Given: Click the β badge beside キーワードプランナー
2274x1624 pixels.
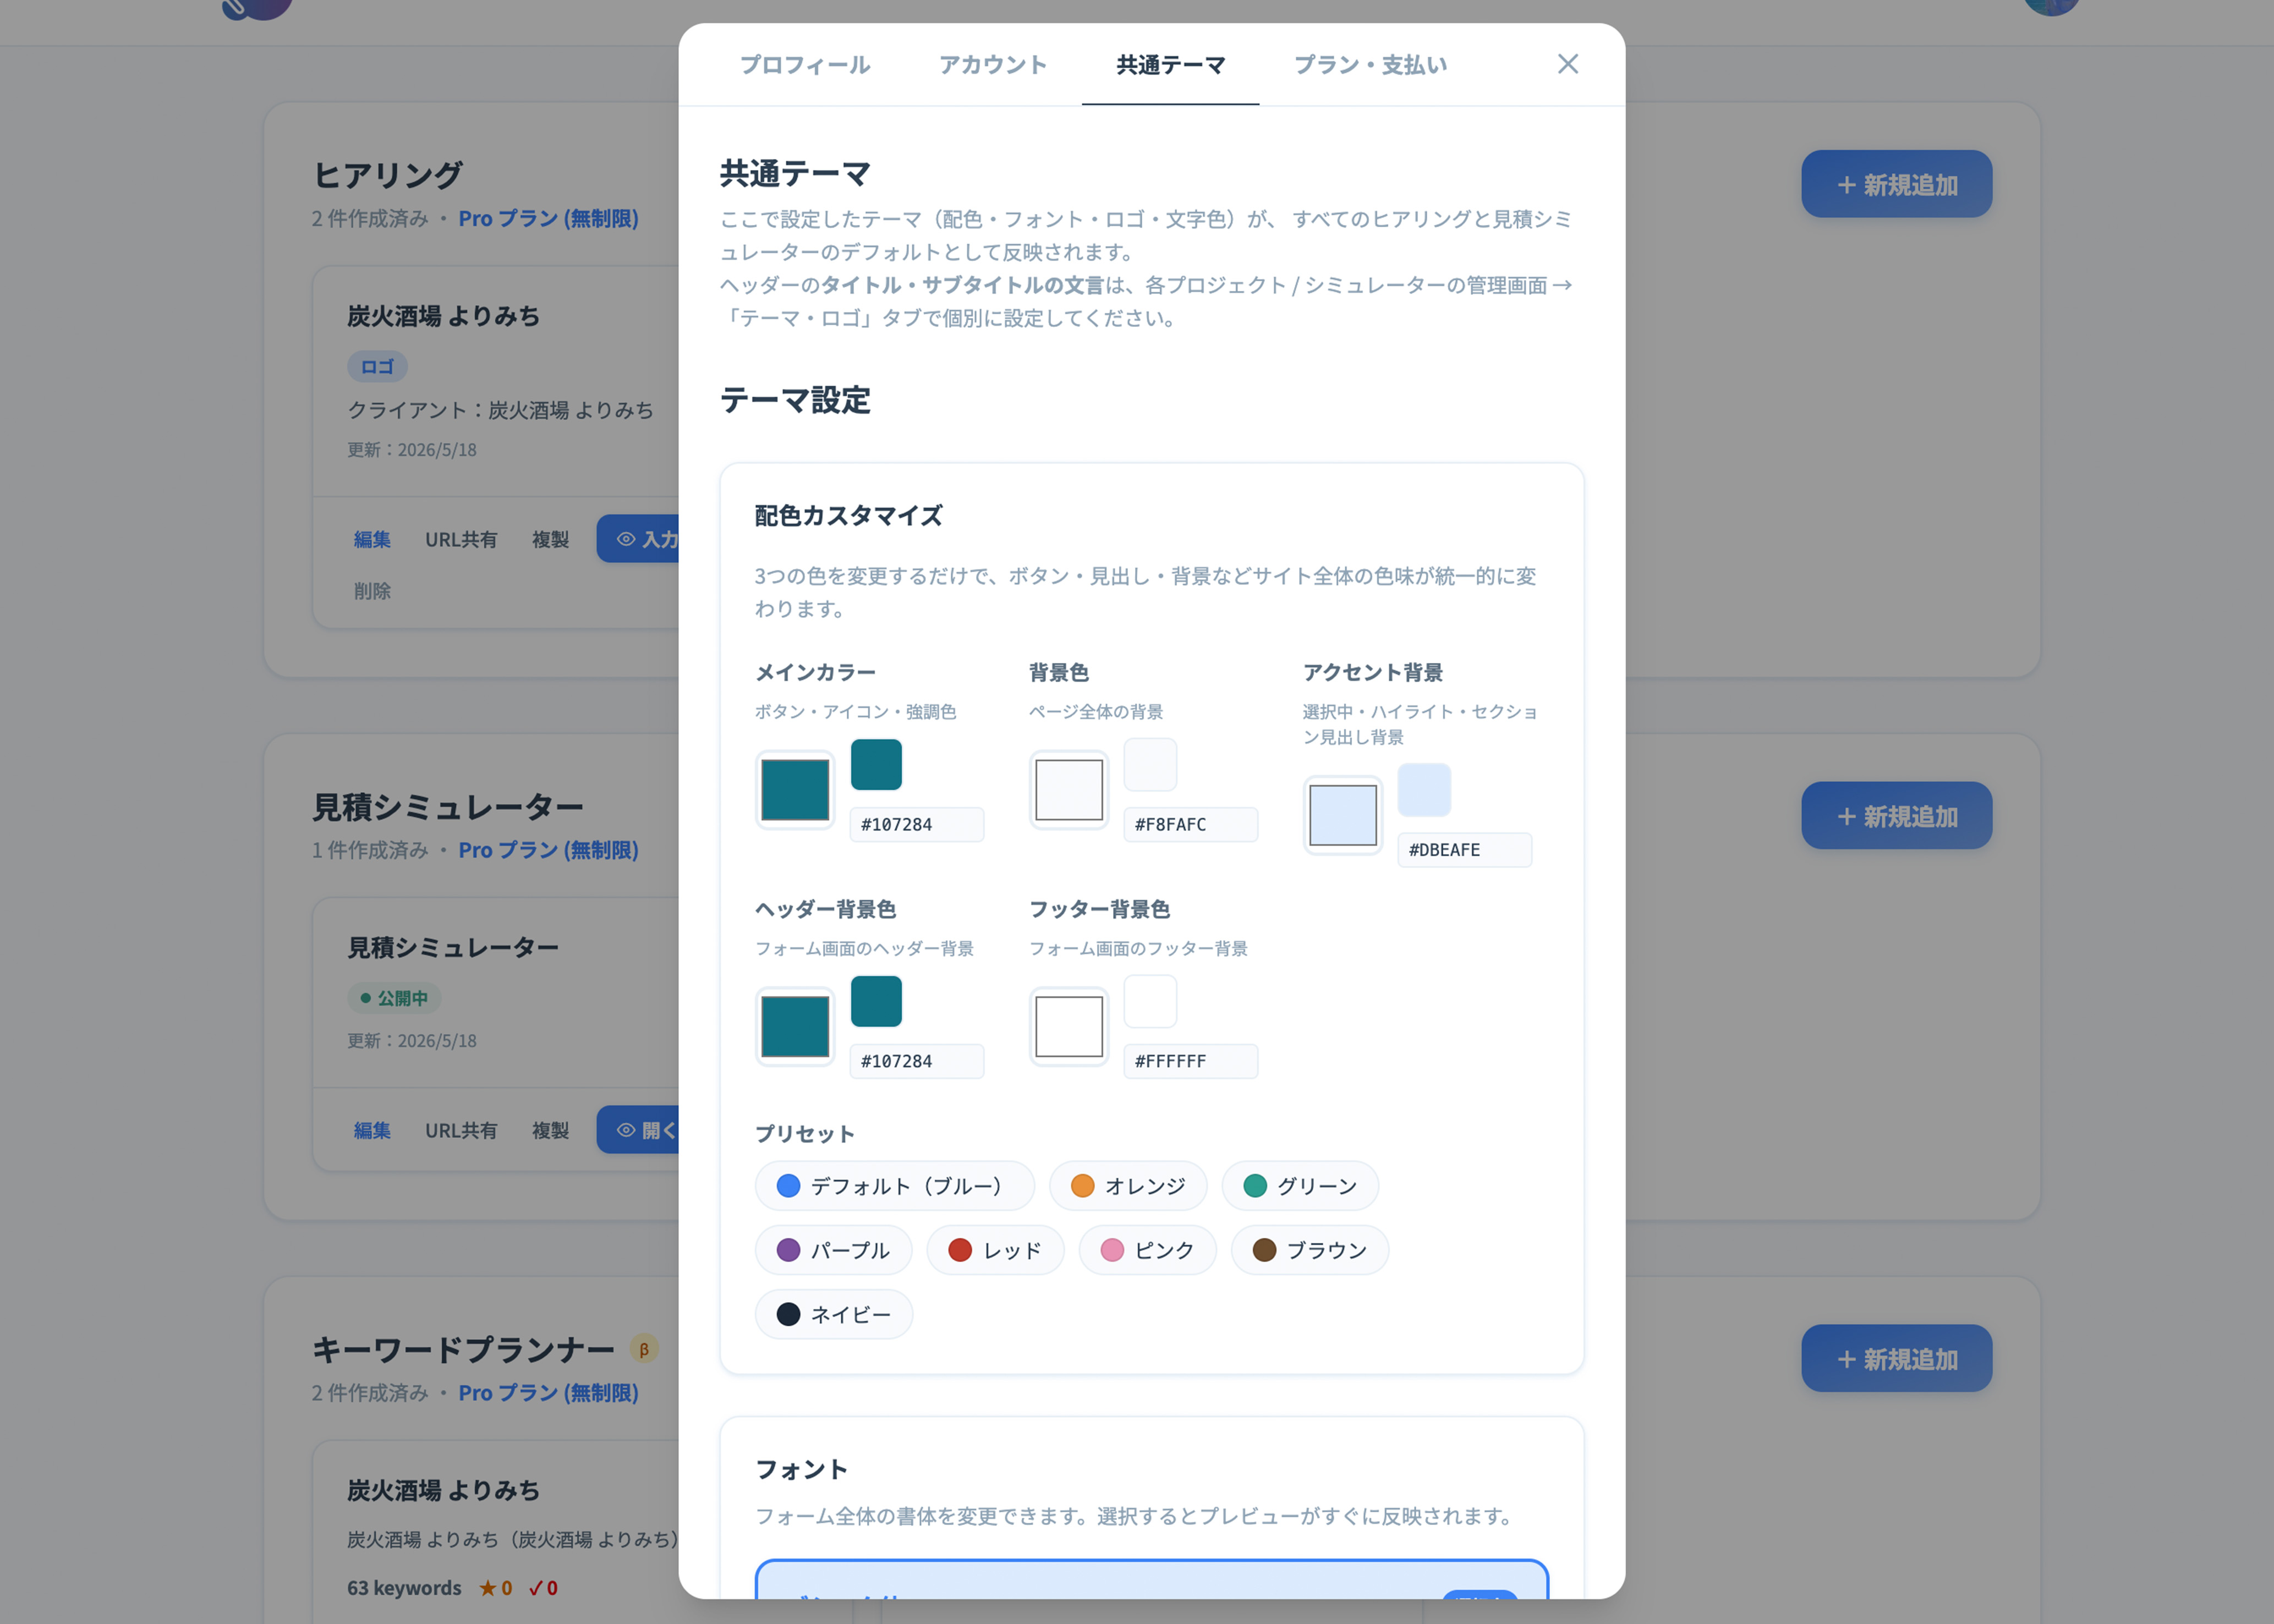Looking at the screenshot, I should [x=644, y=1349].
